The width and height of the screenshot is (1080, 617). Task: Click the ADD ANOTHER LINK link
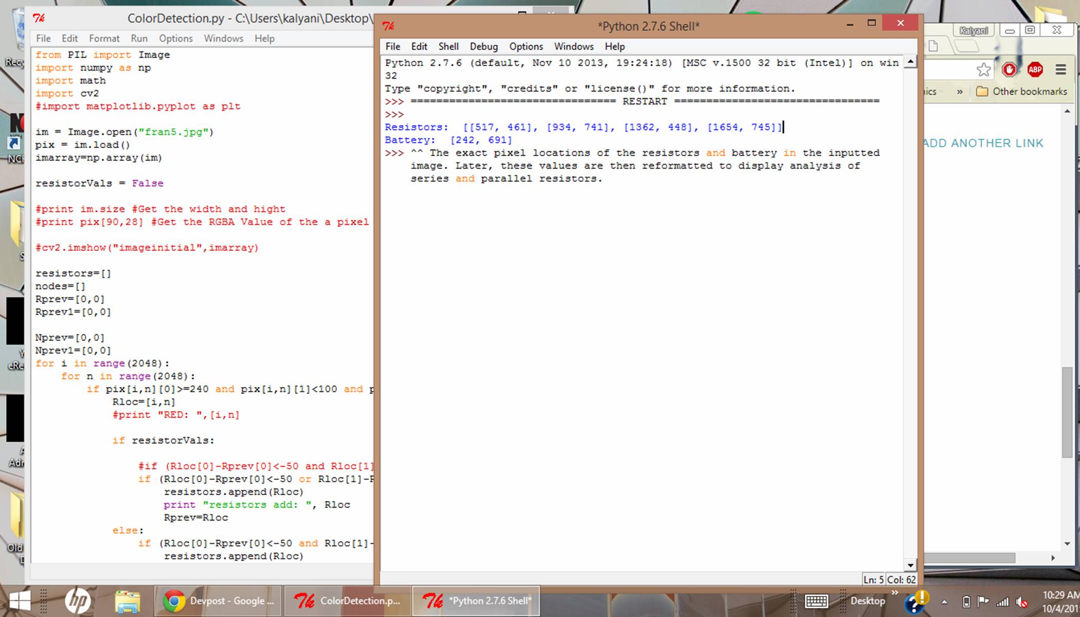(x=983, y=143)
